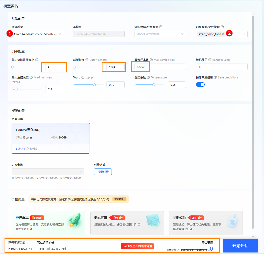
Task: Click help icon next to 单GPU批处理大小
Action: [37, 60]
